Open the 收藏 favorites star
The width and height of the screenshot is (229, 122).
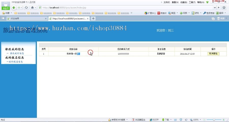coord(6,13)
